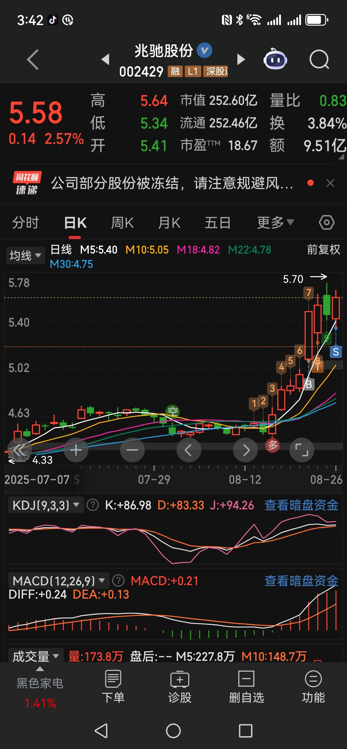Open 诊股 stock diagnosis
347x749 pixels.
tap(180, 687)
